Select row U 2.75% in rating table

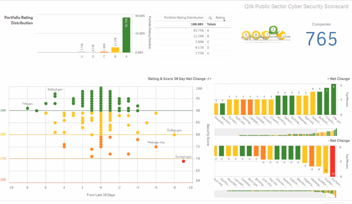point(193,53)
